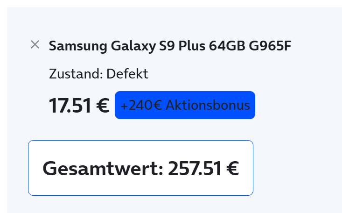
Task: Click the euro sign after 257.51
Action: tap(232, 169)
